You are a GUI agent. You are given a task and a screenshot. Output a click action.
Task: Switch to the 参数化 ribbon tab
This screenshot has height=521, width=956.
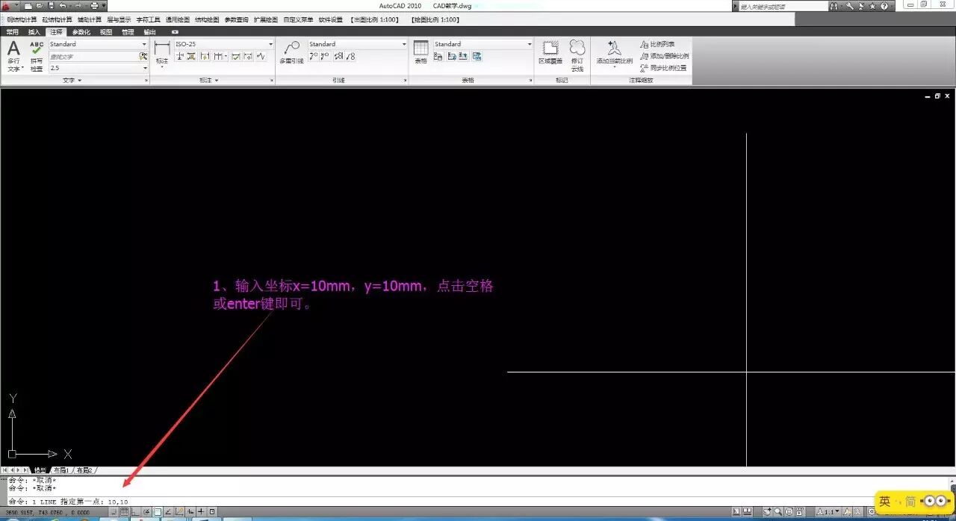81,32
